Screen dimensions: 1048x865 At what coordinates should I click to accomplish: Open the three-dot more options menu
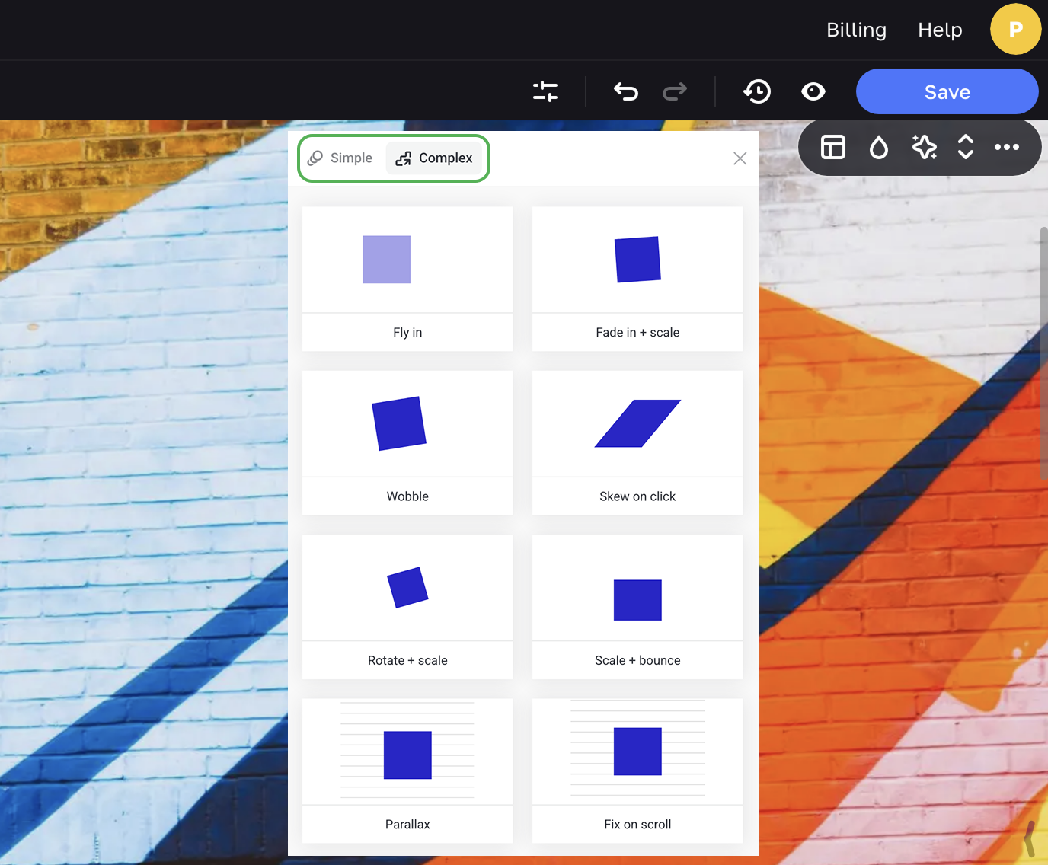(1006, 147)
